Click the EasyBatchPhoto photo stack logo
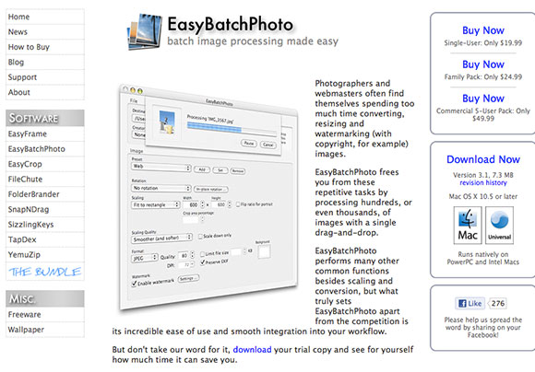Viewport: 535px width, 372px height. coord(145,31)
